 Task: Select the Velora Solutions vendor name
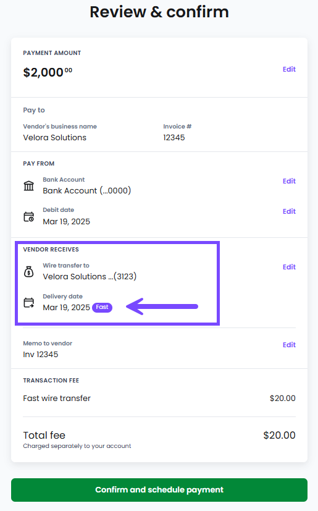click(55, 138)
